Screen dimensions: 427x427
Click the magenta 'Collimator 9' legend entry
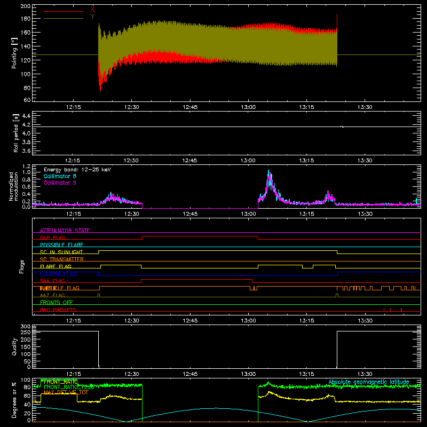[60, 183]
